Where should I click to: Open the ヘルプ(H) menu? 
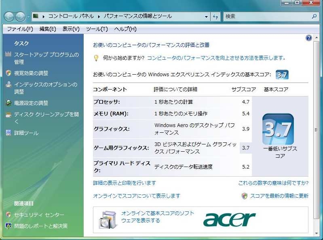pyautogui.click(x=125, y=29)
